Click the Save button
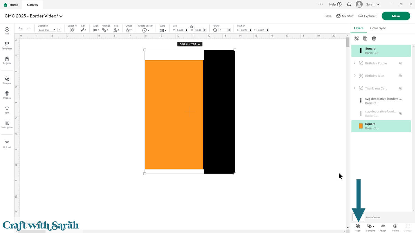 328,16
